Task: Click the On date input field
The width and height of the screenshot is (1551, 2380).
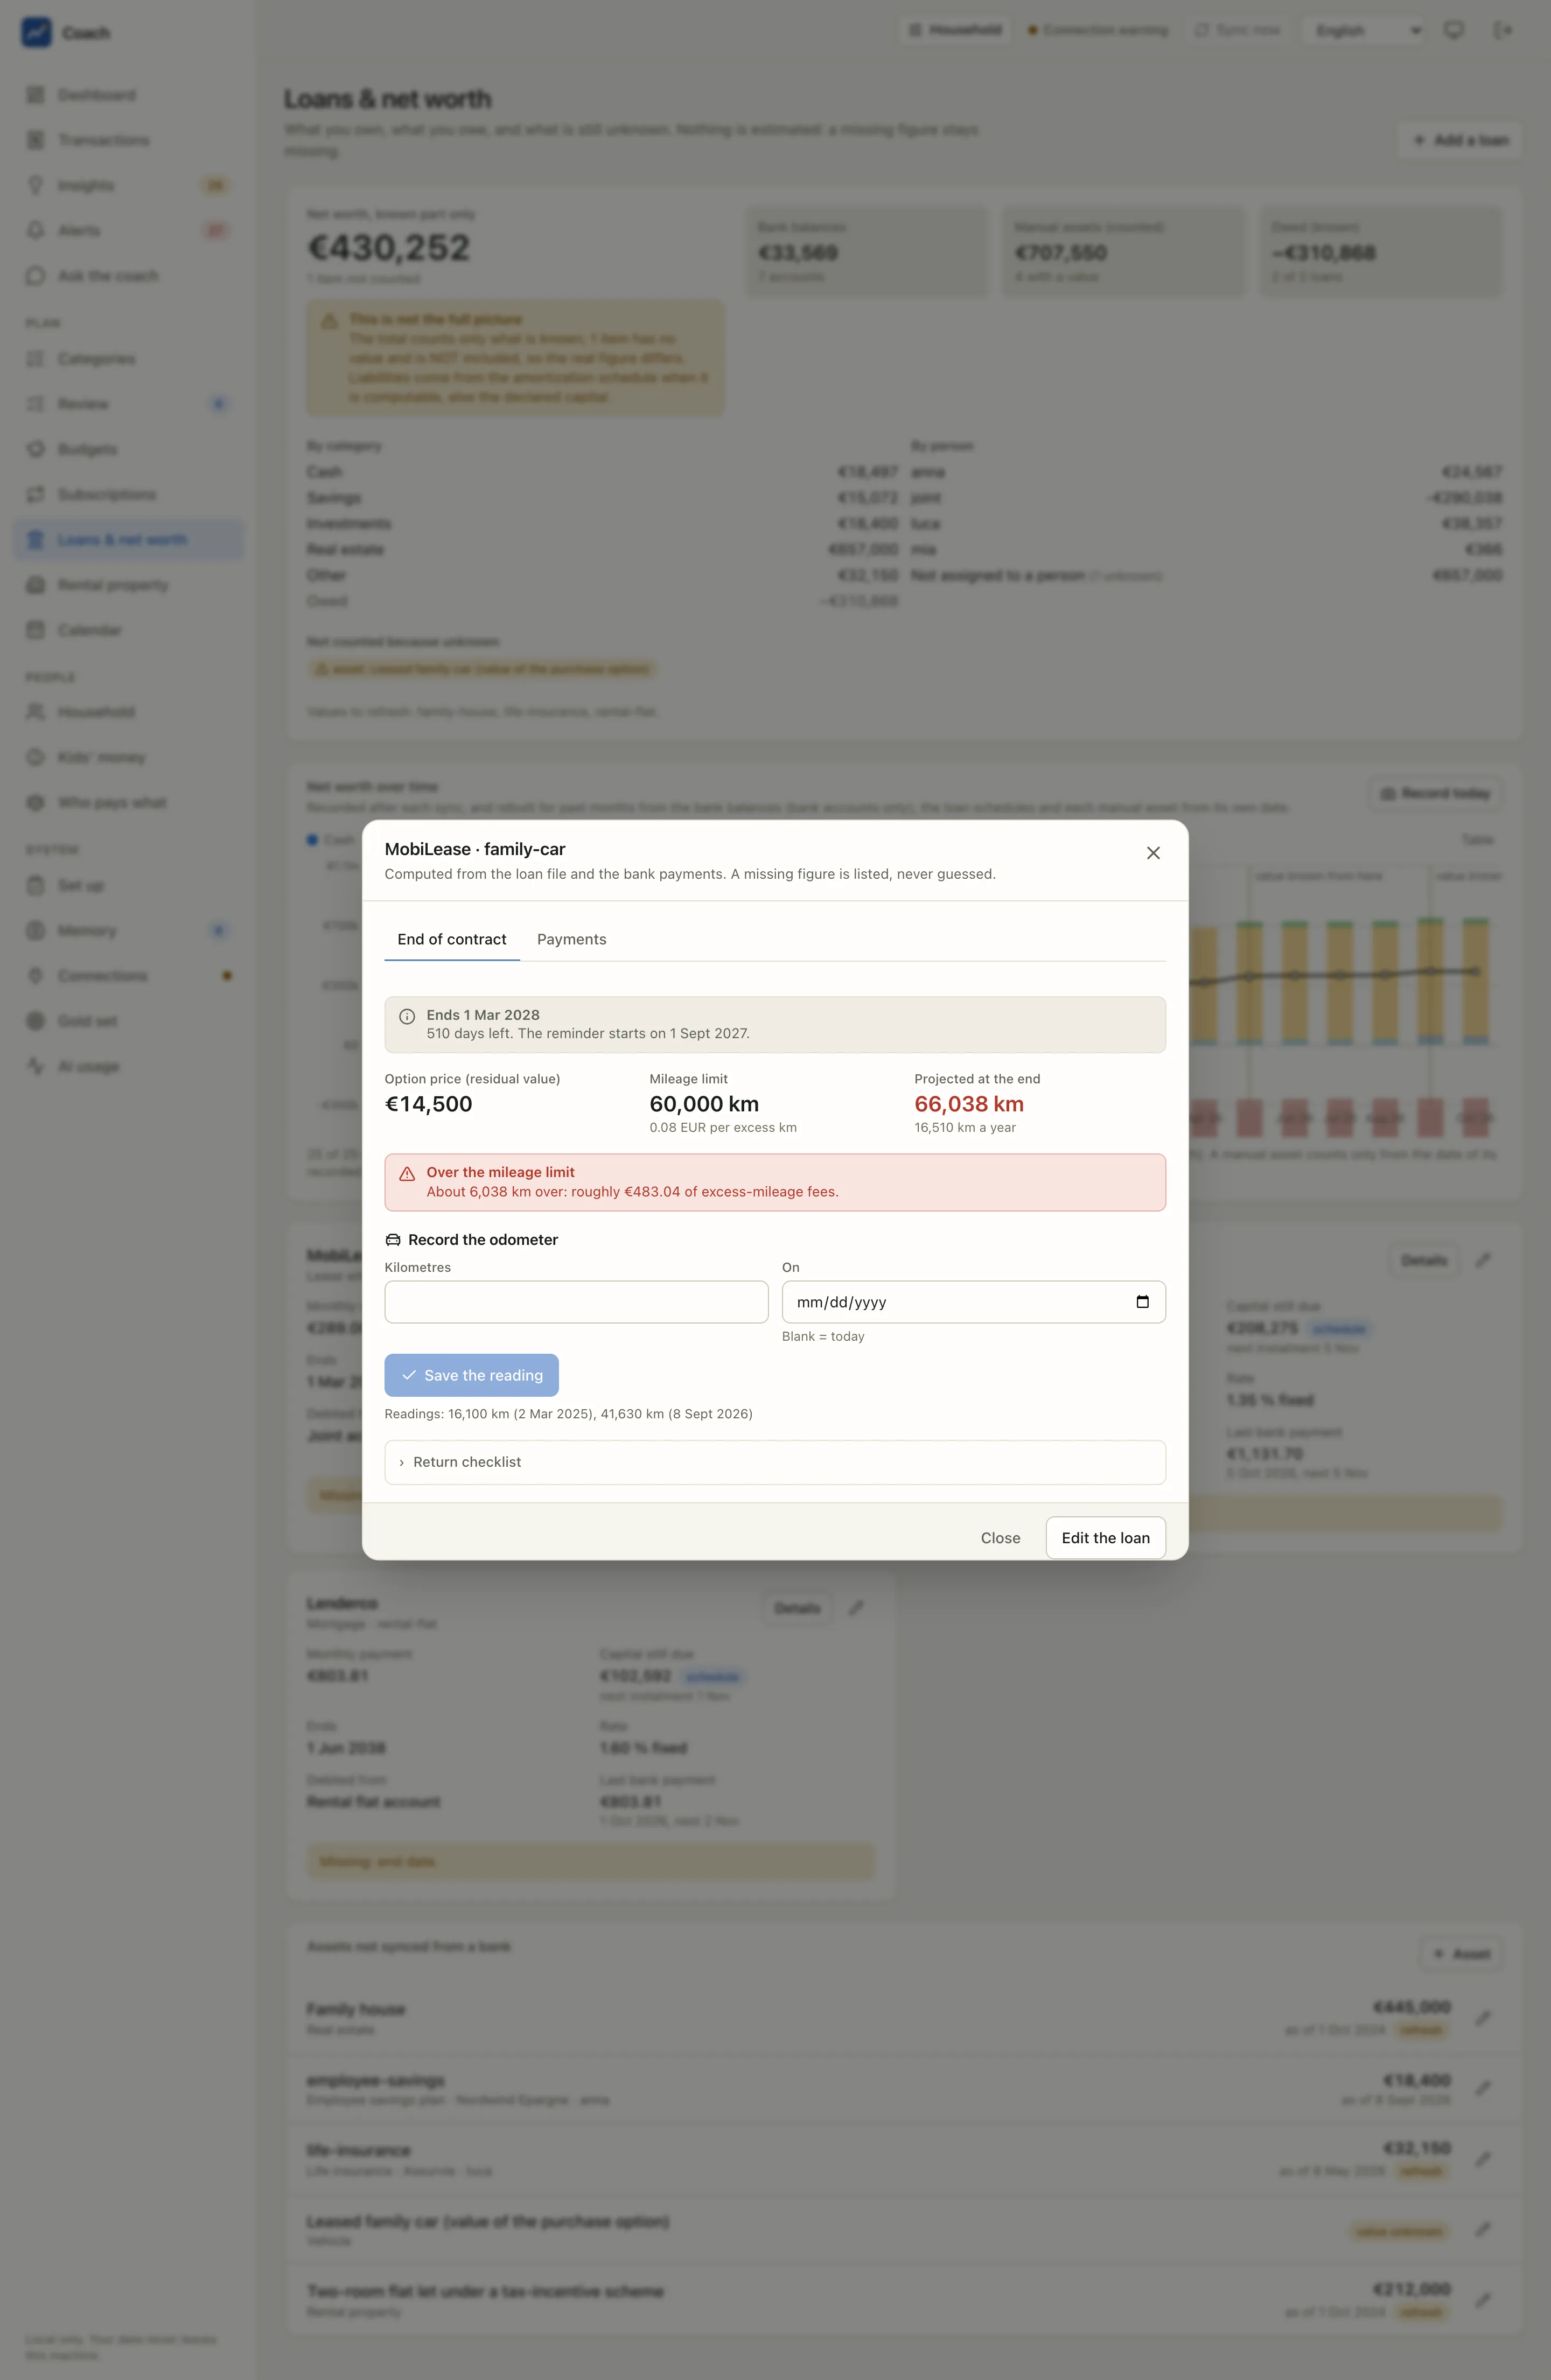Action: 973,1301
